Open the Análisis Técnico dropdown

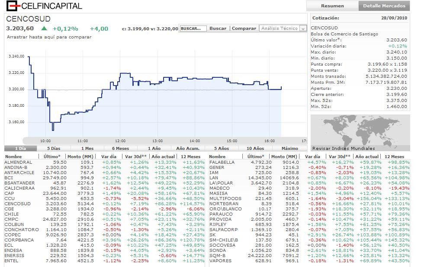click(x=283, y=28)
